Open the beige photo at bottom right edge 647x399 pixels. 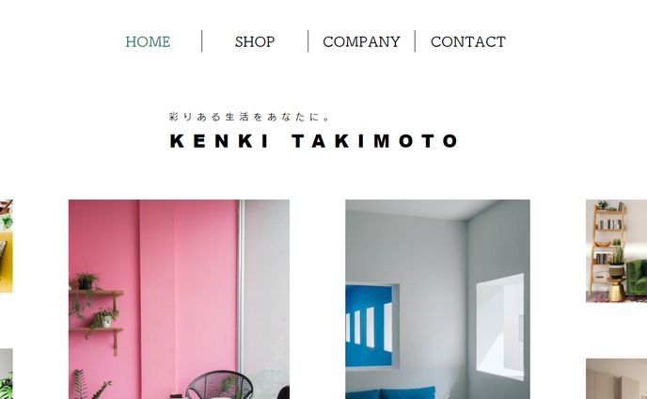[617, 378]
